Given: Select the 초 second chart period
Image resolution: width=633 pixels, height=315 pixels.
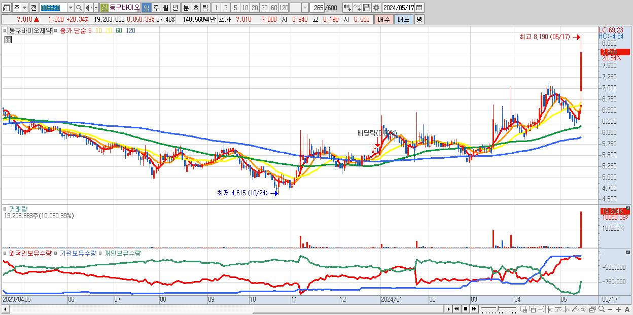Looking at the screenshot, I should tap(195, 8).
